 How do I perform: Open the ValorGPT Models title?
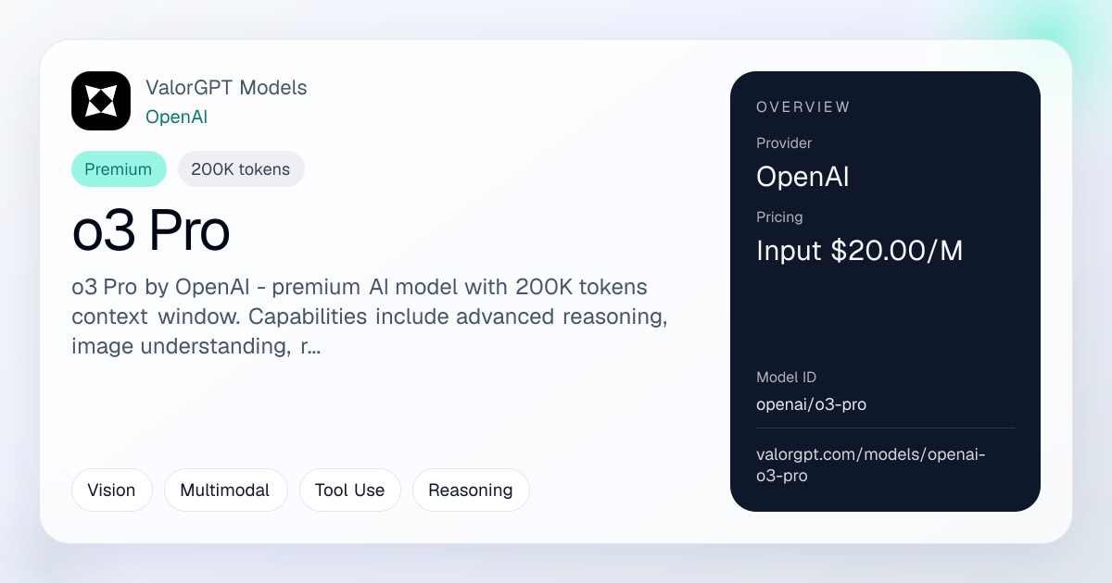pos(226,88)
